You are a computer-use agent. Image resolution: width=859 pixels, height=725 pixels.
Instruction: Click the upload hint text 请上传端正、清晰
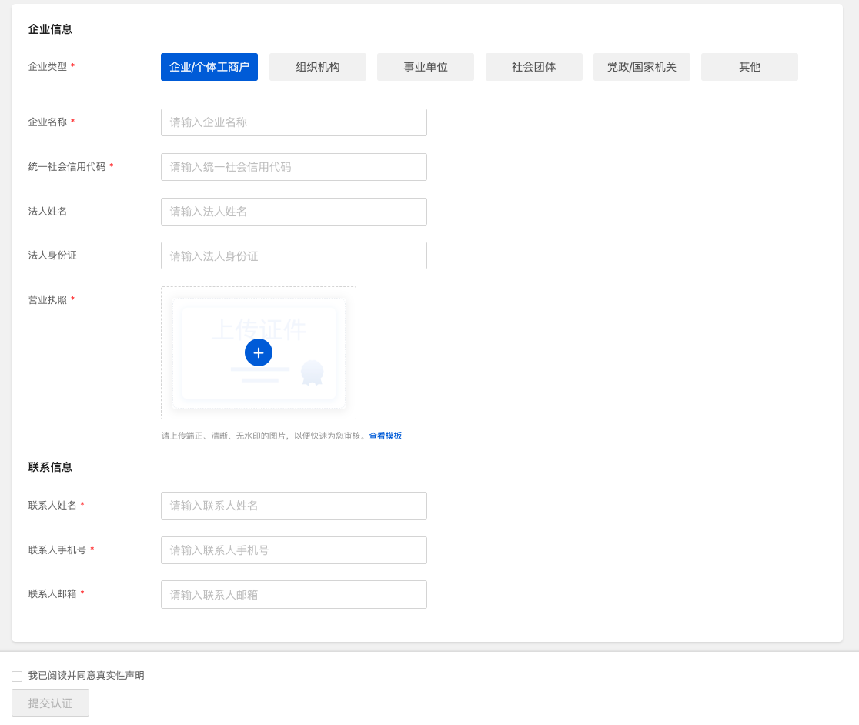(x=264, y=436)
